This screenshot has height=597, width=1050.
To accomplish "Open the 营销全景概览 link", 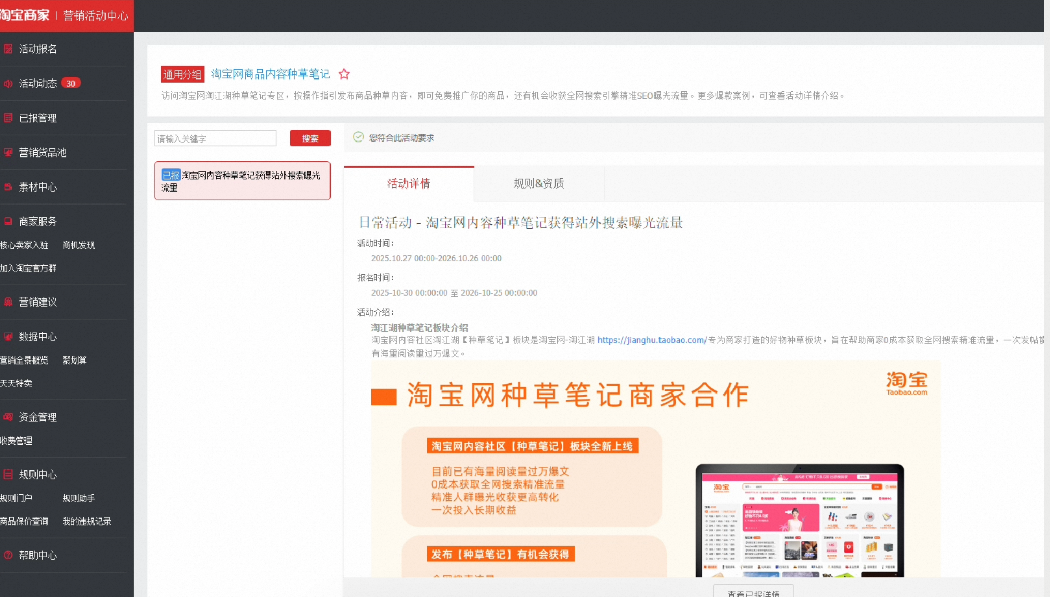I will click(24, 360).
